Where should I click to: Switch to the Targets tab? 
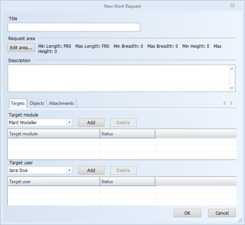pos(18,103)
